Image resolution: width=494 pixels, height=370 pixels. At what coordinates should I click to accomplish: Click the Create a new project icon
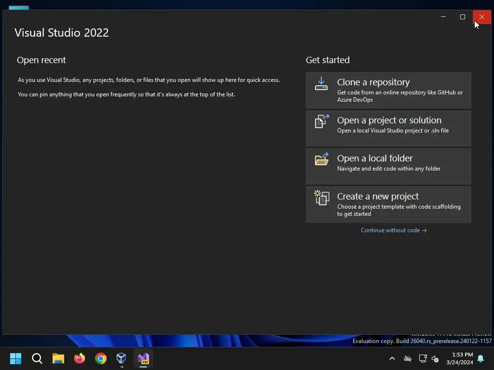click(x=322, y=198)
